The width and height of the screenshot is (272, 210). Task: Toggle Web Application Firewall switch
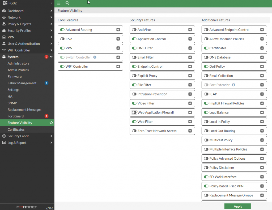click(134, 112)
